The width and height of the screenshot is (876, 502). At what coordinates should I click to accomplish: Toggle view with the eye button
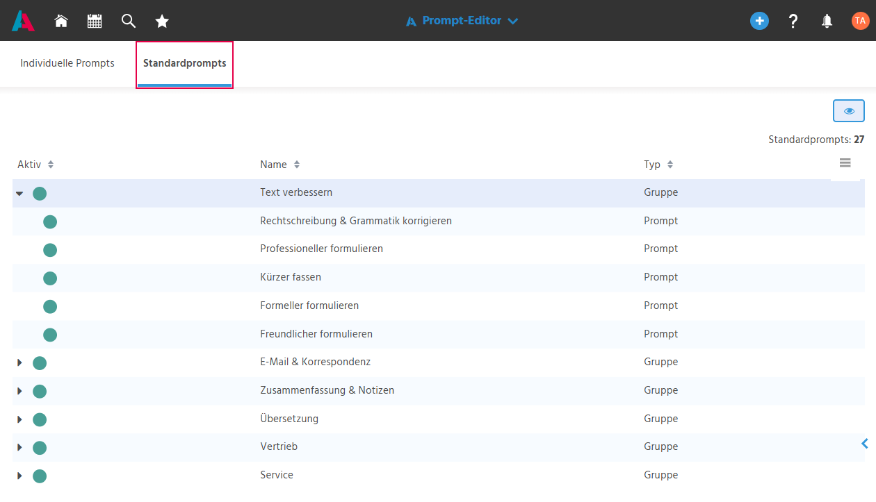tap(849, 111)
